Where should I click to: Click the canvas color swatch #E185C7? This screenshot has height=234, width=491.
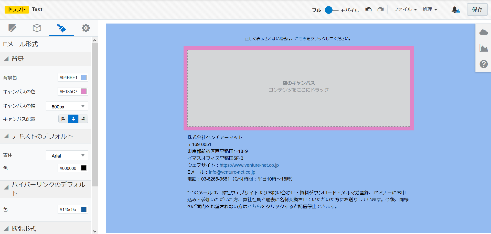tap(84, 91)
